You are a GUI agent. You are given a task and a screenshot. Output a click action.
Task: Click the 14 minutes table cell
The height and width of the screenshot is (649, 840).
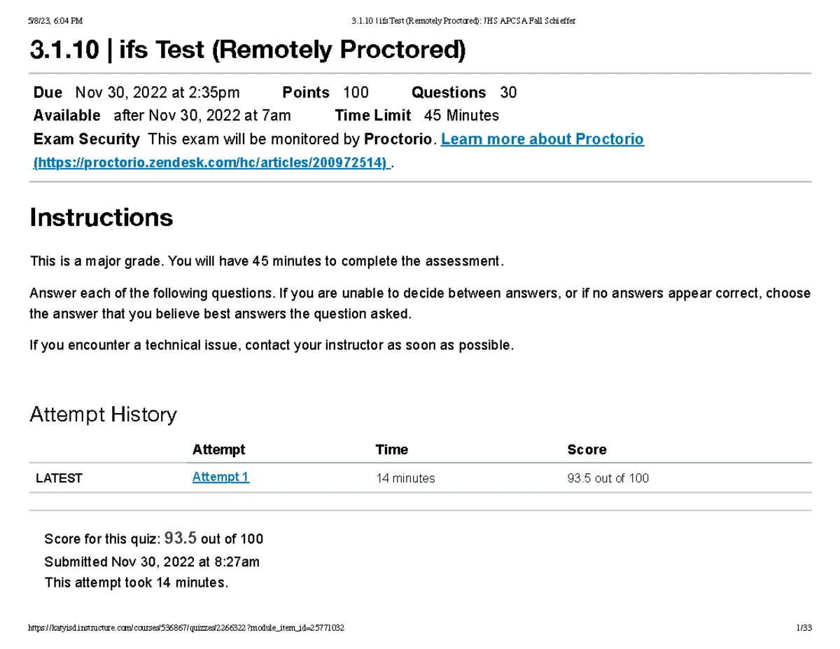(405, 478)
